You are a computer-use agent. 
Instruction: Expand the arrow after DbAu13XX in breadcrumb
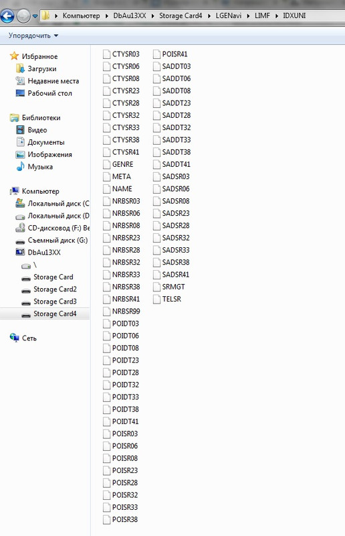152,15
